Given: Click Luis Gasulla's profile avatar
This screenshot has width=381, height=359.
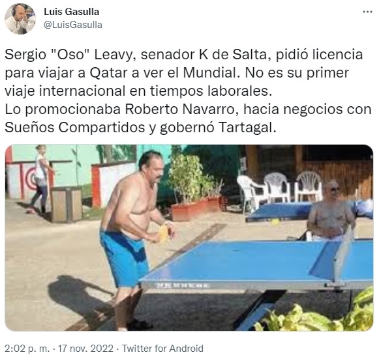Looking at the screenshot, I should pyautogui.click(x=20, y=19).
